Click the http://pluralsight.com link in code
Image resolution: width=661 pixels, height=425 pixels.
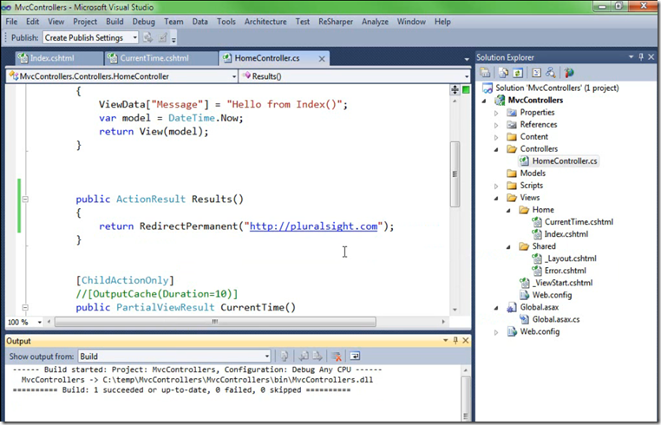click(x=313, y=226)
